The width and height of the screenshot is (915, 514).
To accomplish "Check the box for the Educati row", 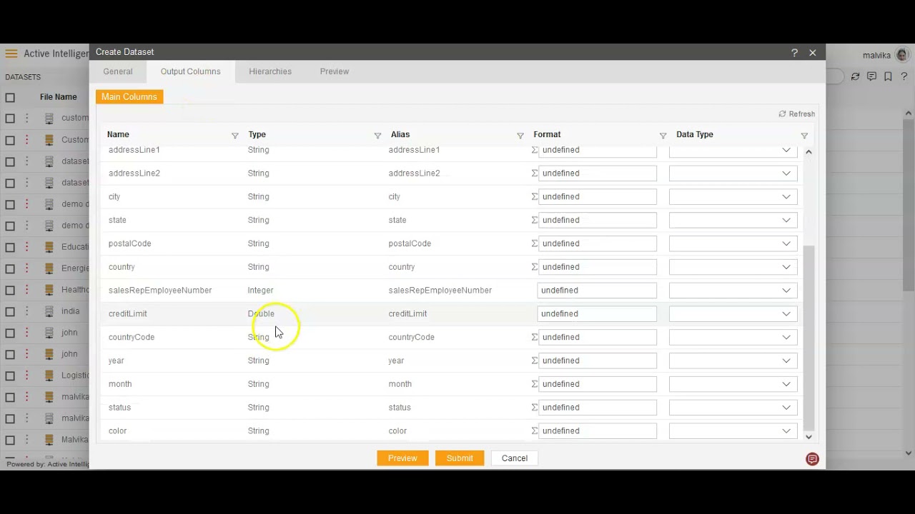I will pos(10,247).
